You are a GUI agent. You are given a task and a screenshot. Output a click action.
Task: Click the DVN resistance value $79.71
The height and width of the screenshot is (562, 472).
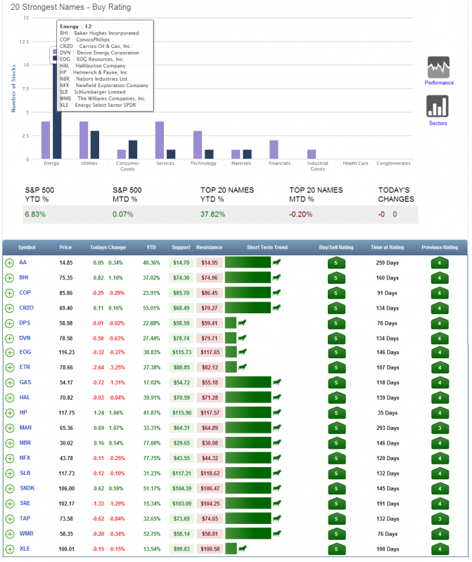210,338
